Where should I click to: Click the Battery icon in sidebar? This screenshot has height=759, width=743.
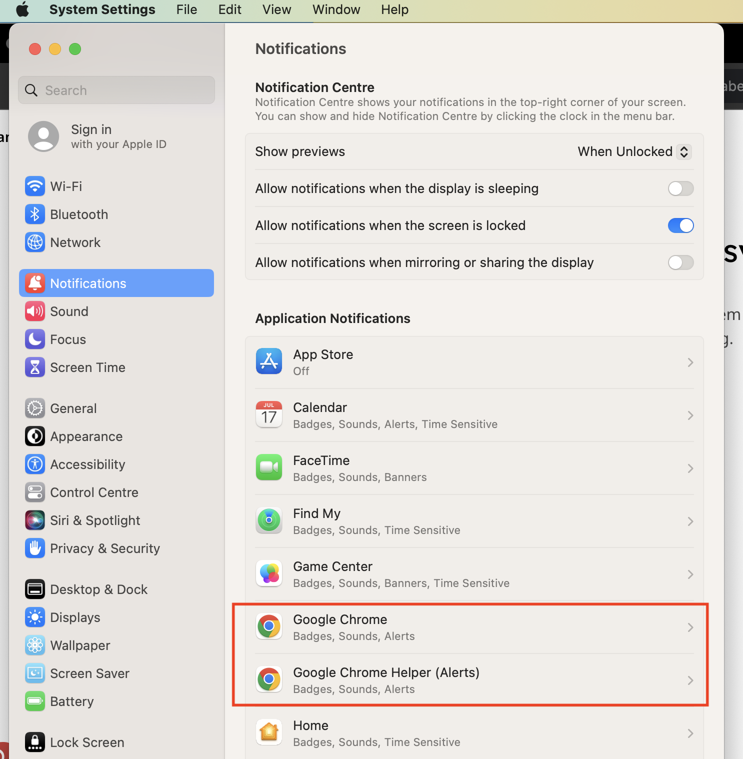coord(35,701)
